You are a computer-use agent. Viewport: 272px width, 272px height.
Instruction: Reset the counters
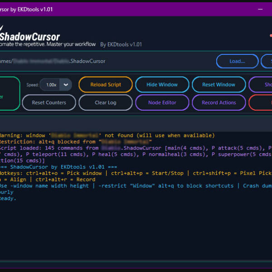(49, 102)
